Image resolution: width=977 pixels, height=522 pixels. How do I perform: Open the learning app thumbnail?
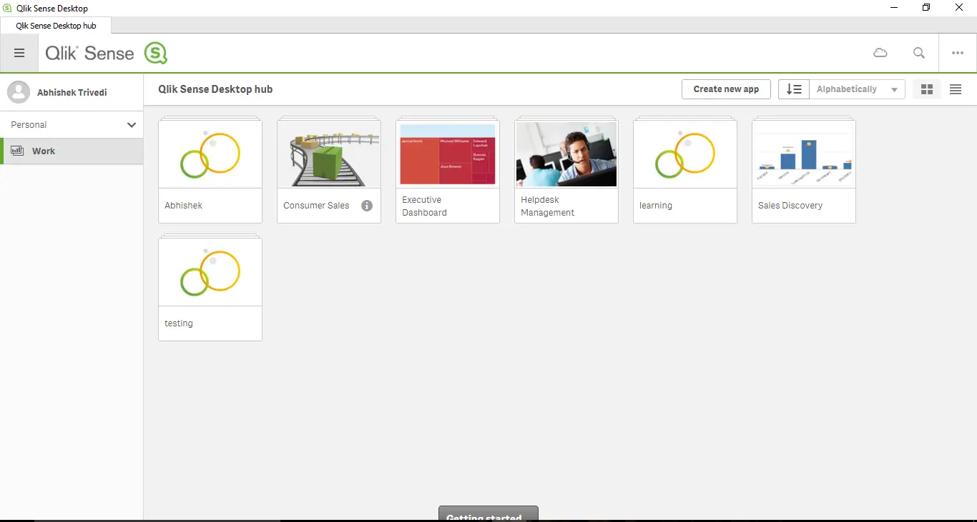click(685, 154)
